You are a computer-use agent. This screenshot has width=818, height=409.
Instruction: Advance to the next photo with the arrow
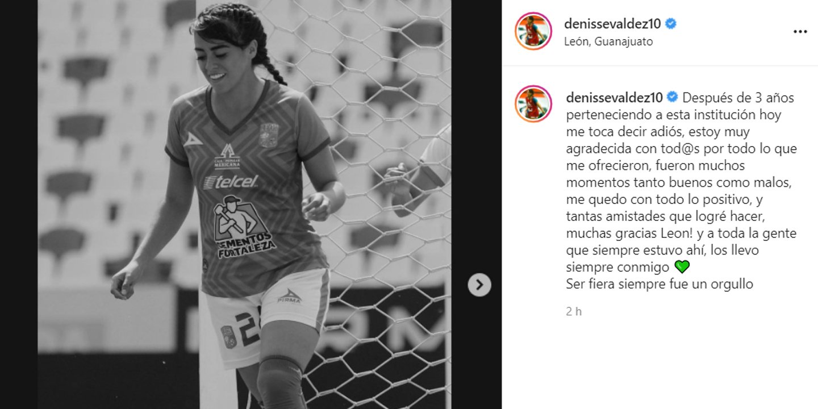(479, 285)
